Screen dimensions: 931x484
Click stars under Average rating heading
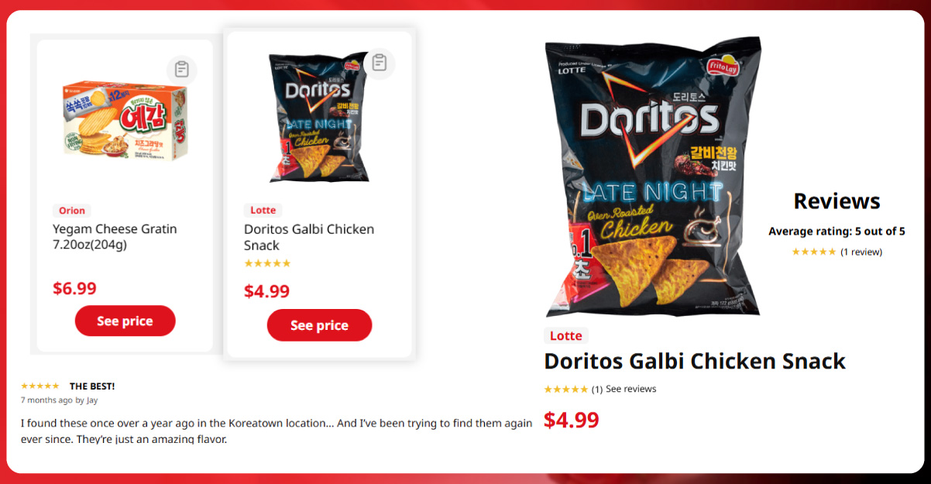click(814, 252)
